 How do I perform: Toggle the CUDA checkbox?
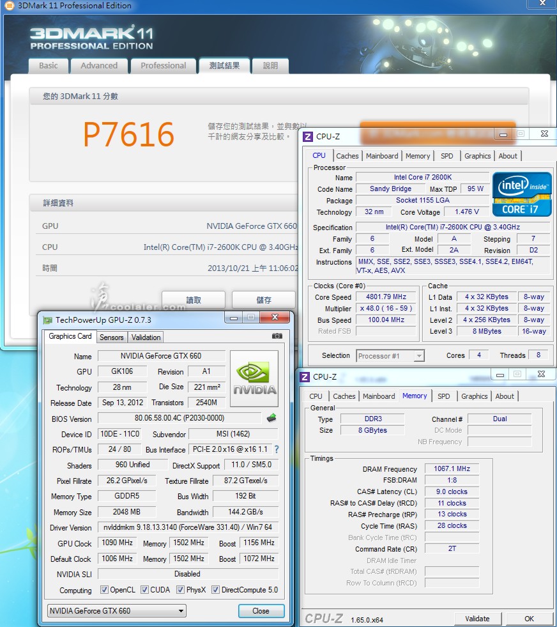pyautogui.click(x=144, y=589)
